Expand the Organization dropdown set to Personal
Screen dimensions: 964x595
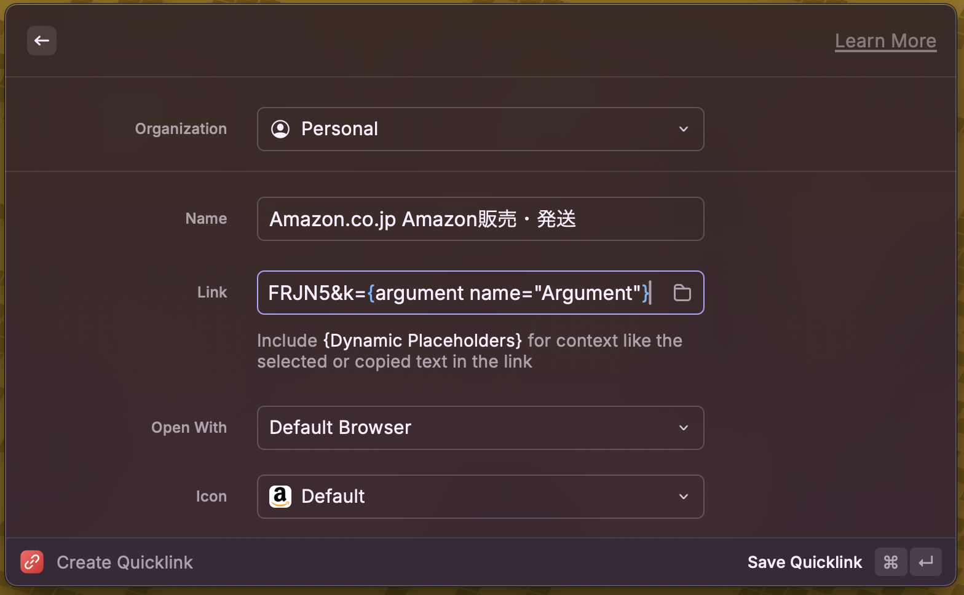(481, 129)
